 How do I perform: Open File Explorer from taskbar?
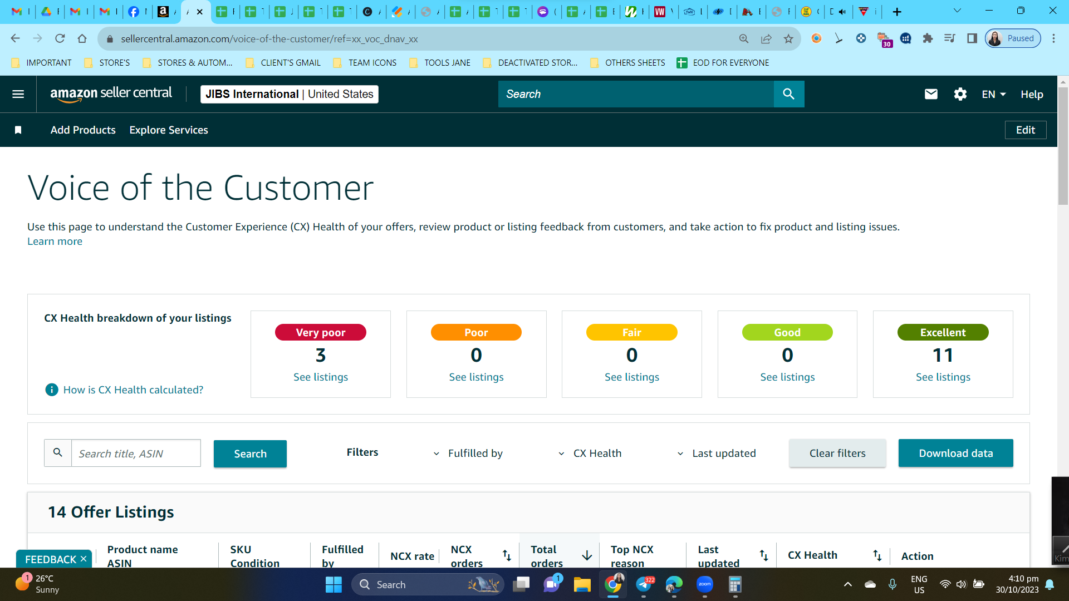point(582,584)
